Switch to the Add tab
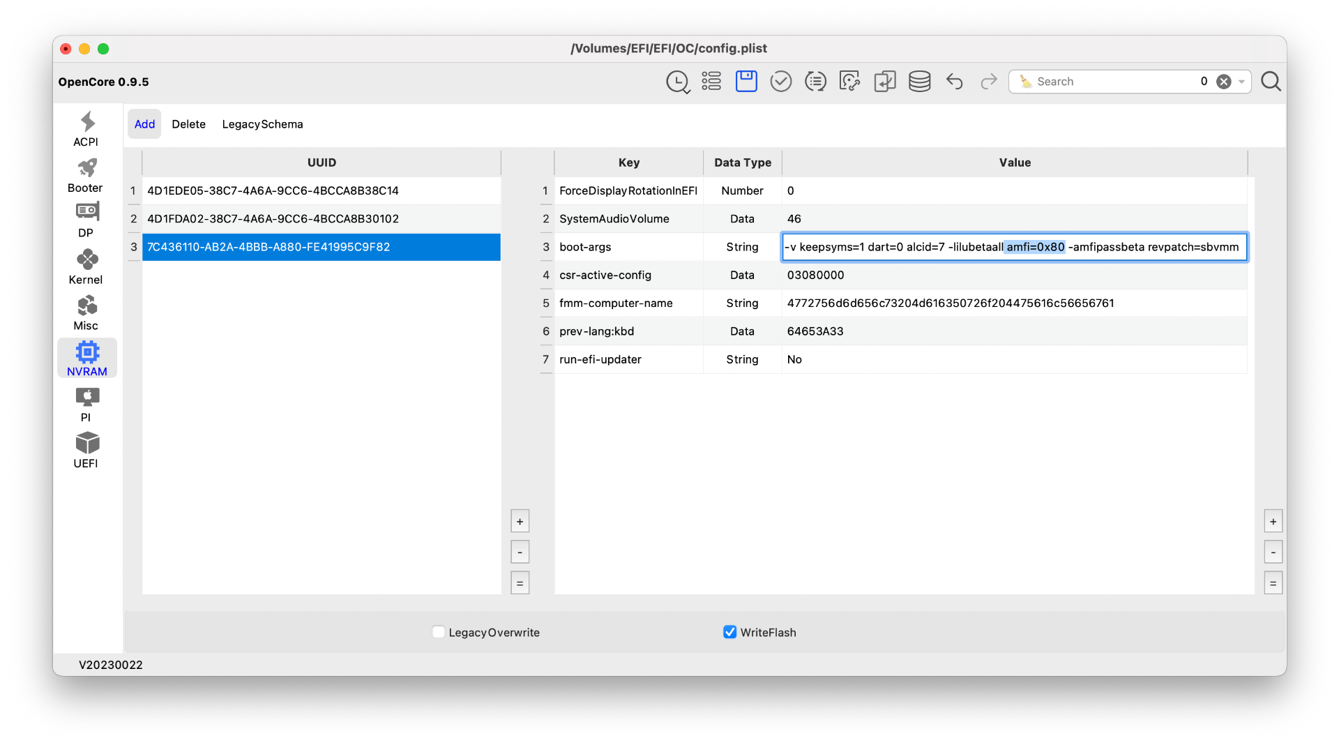The width and height of the screenshot is (1339, 745). coord(144,124)
